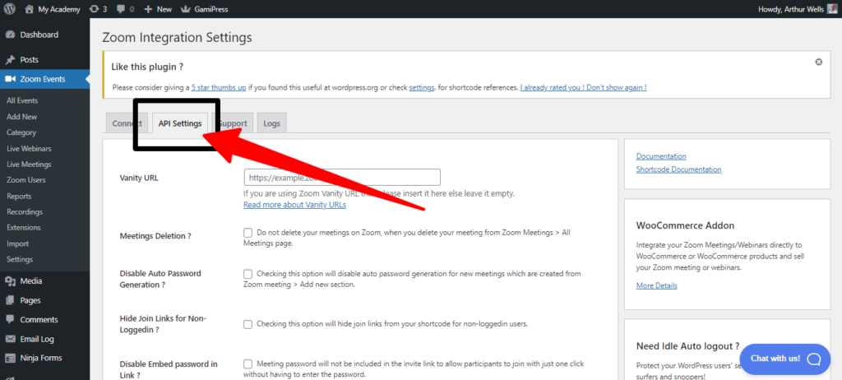
Task: Click the updates icon showing 3
Action: (94, 9)
